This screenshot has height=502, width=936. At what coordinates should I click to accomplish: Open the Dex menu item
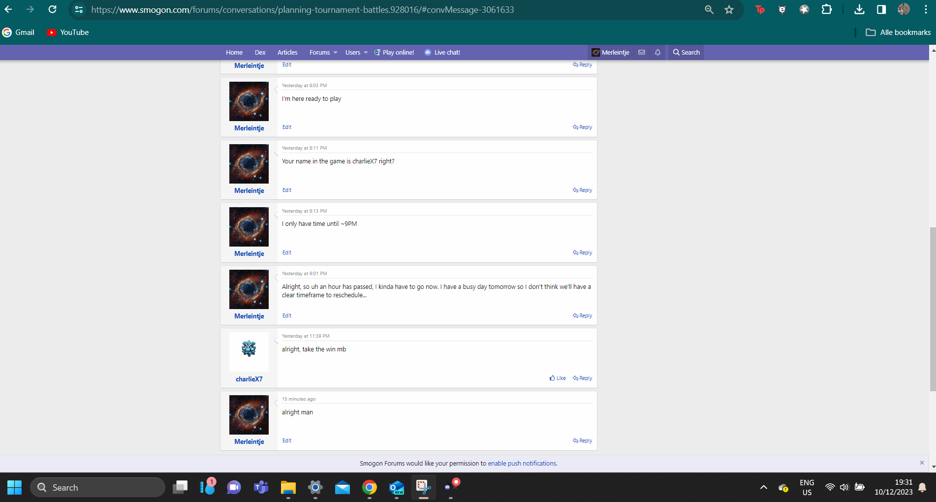coord(260,53)
